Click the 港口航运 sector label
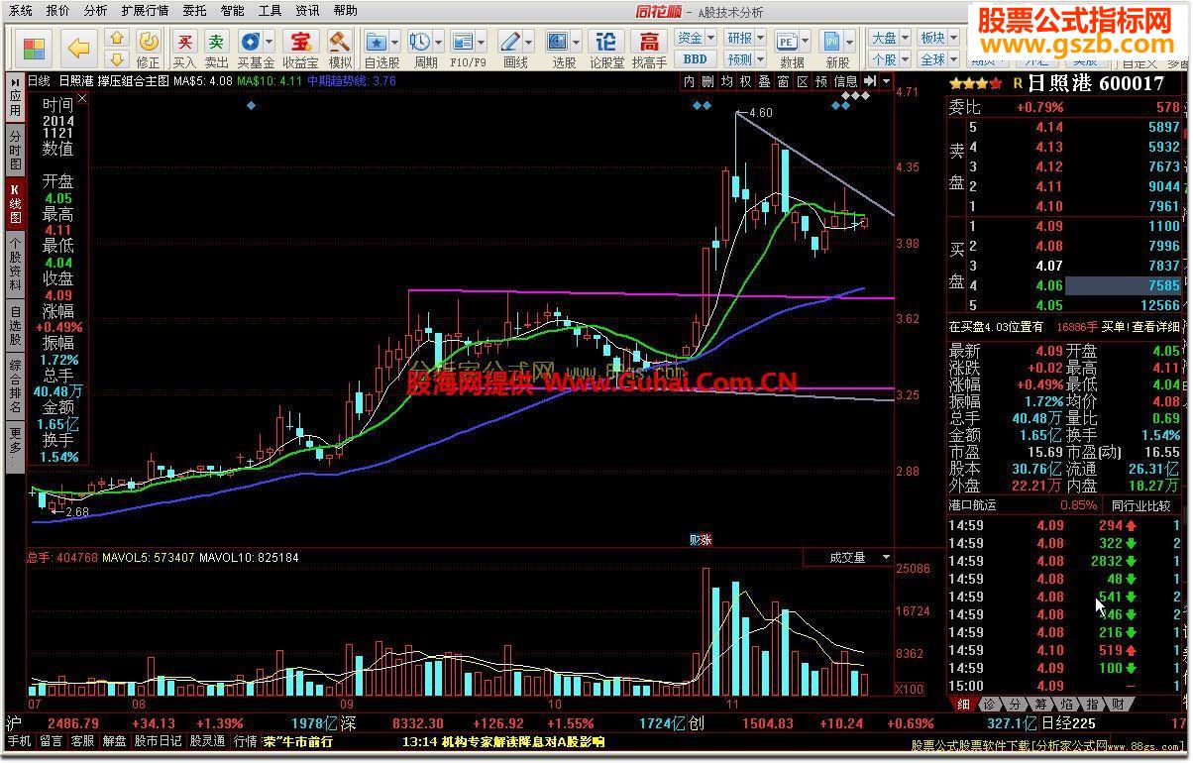This screenshot has height=763, width=1193. [973, 504]
